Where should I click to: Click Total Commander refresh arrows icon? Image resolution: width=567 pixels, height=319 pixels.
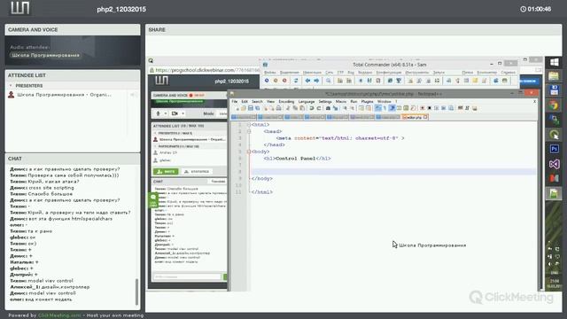tap(296, 81)
